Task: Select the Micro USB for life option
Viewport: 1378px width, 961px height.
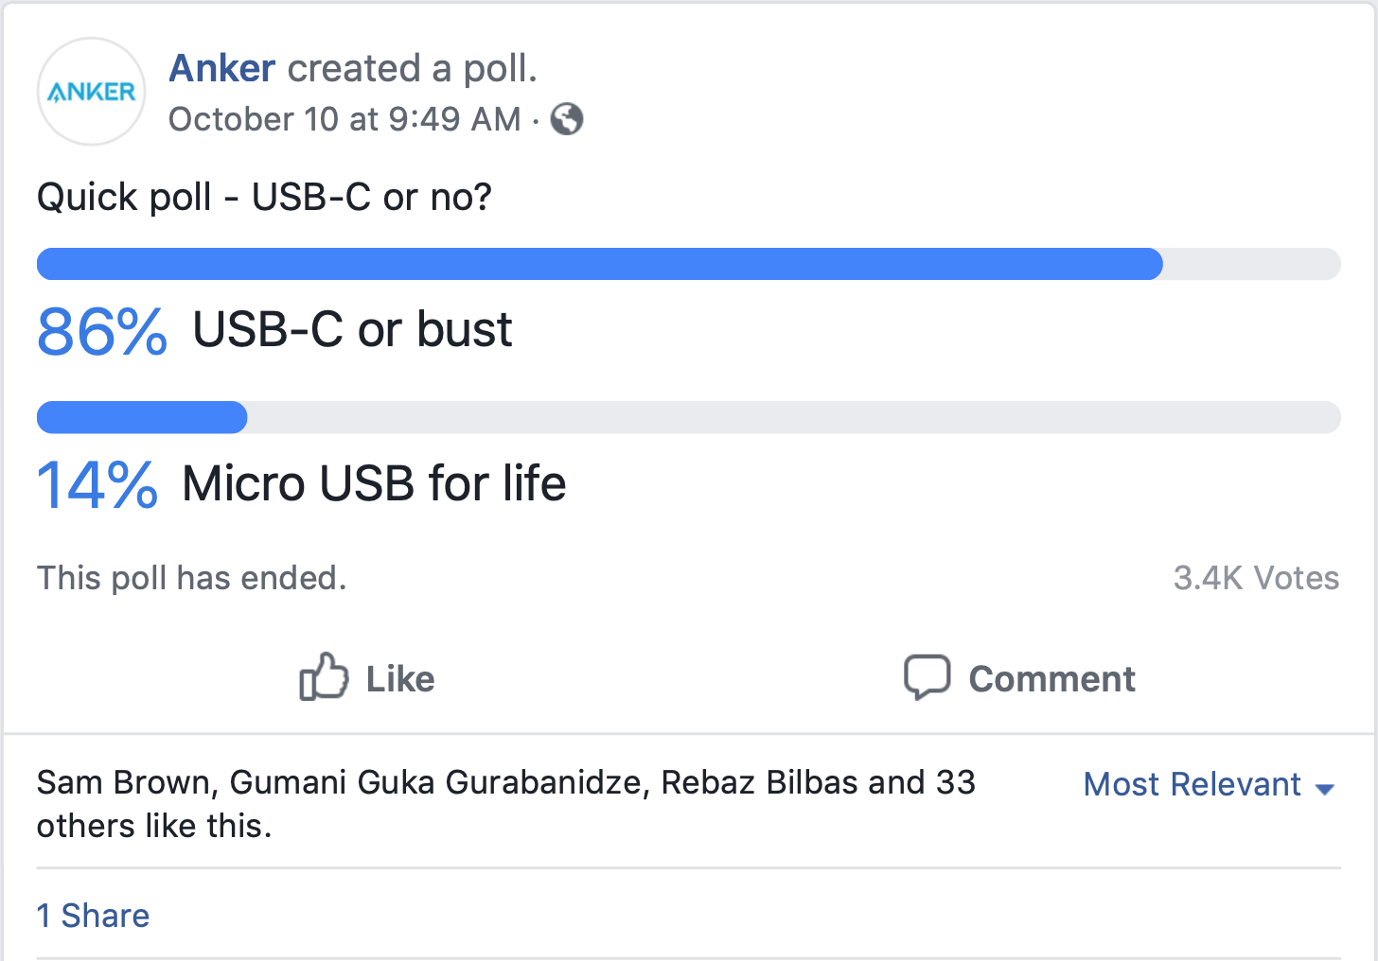Action: tap(374, 483)
